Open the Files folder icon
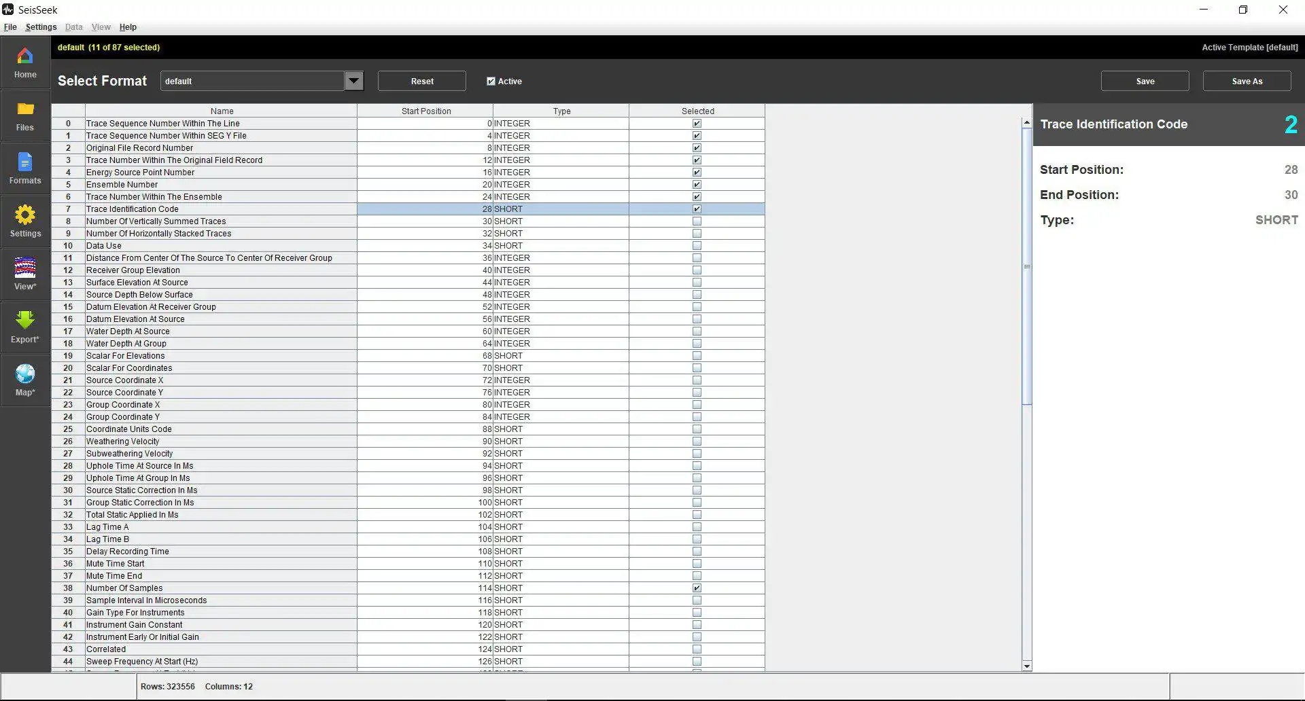The image size is (1305, 701). click(x=25, y=116)
